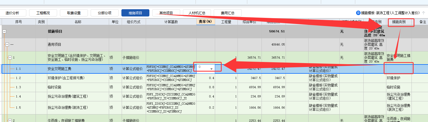The width and height of the screenshot is (428, 122).
Task: Click the 0.8 费率 cell in row 1.3
Action: tap(206, 87)
